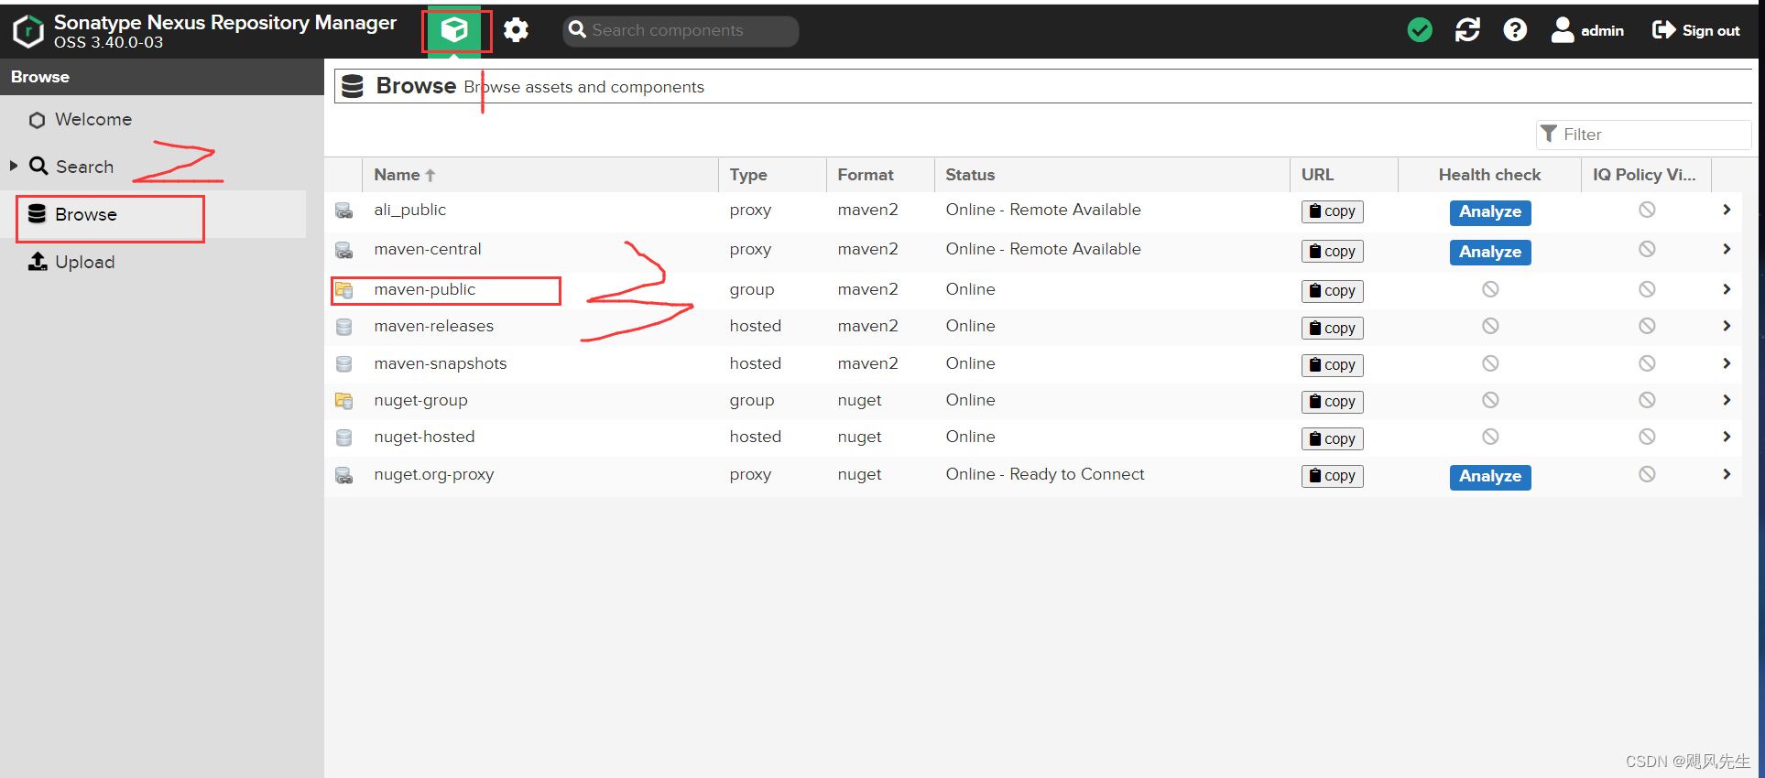Click nuget-group folder icon

344,400
